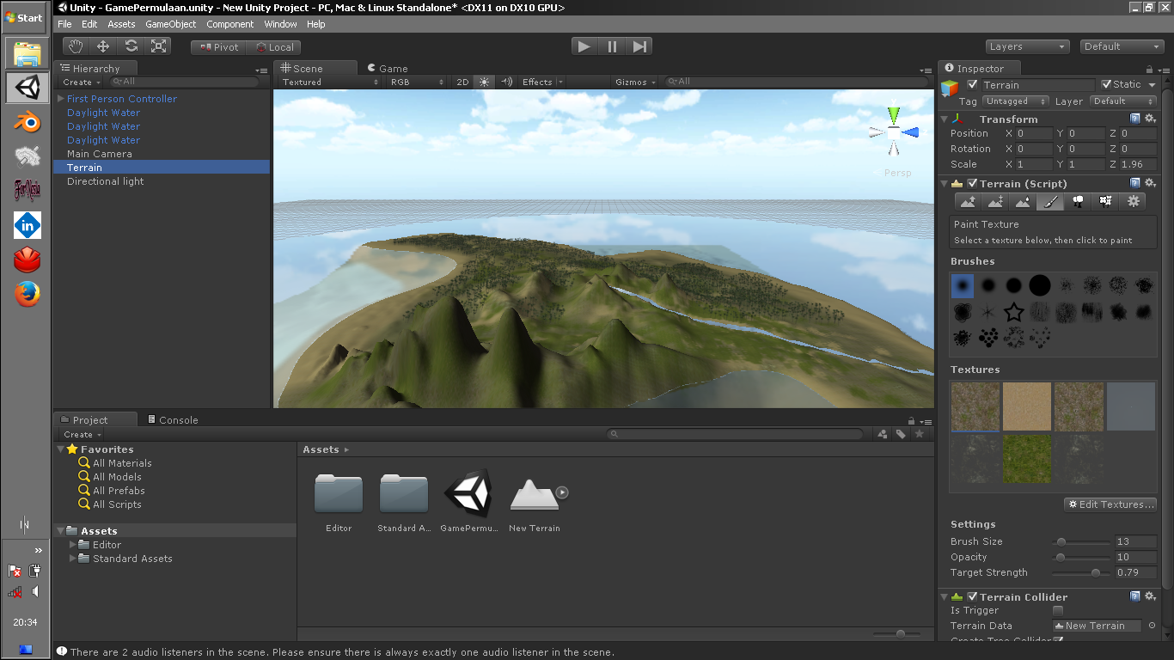Expand First Person Controller in Hierarchy

60,99
